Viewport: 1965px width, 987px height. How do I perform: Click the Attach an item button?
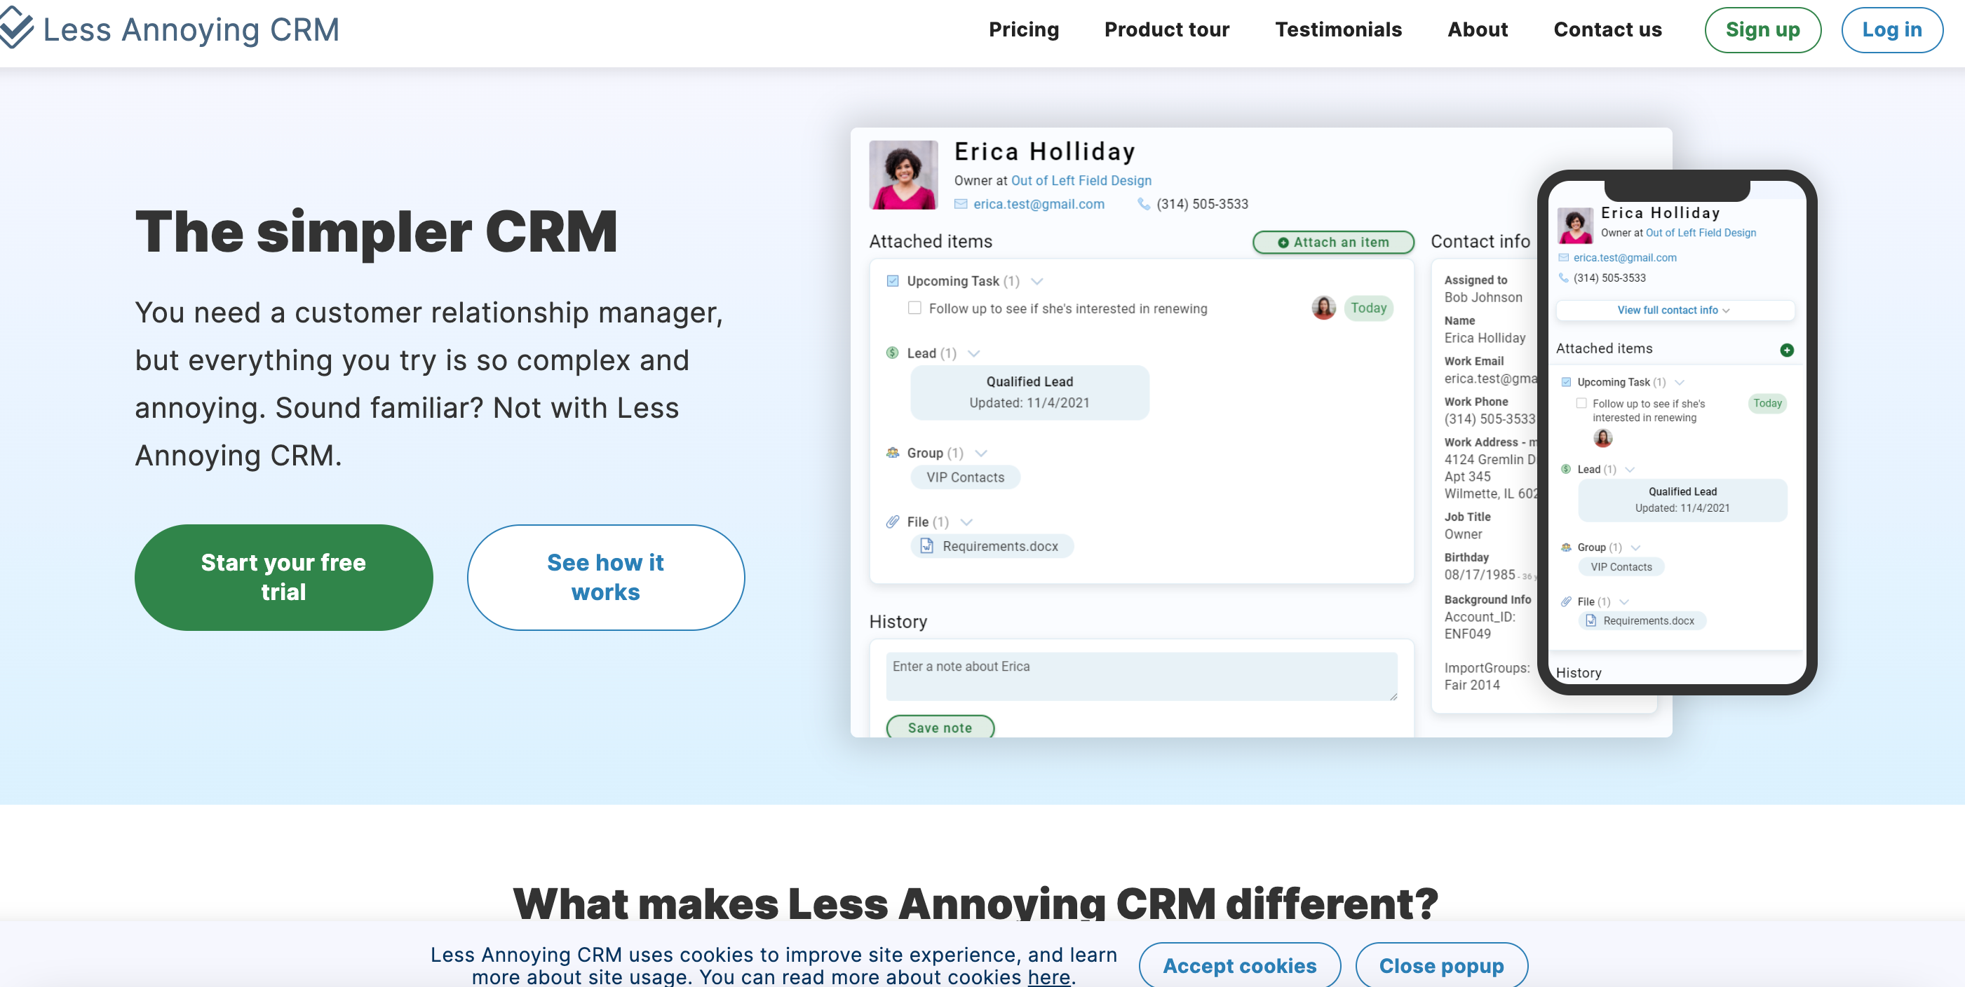[1333, 243]
